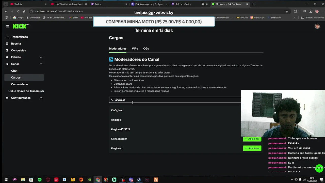Open URL e Chave de Transmissão

(26, 91)
